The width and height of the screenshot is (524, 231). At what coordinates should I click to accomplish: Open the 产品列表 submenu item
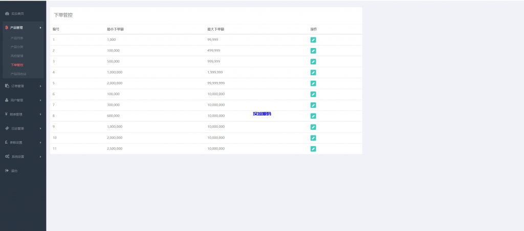pyautogui.click(x=17, y=38)
